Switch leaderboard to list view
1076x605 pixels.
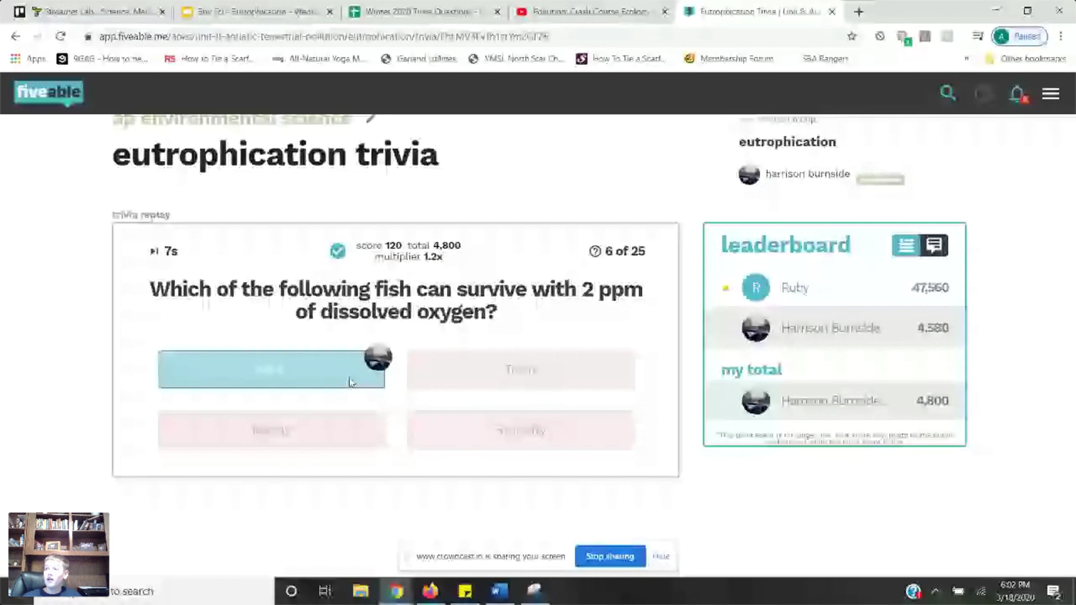906,245
